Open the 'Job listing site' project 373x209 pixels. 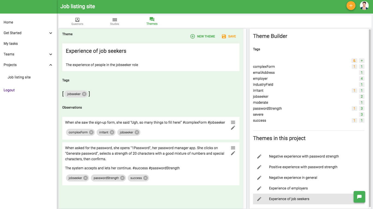tap(19, 77)
